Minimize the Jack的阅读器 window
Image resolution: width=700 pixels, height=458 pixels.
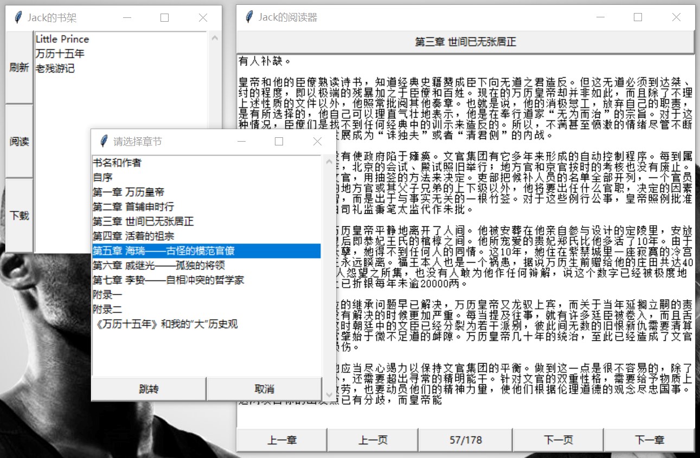(600, 17)
